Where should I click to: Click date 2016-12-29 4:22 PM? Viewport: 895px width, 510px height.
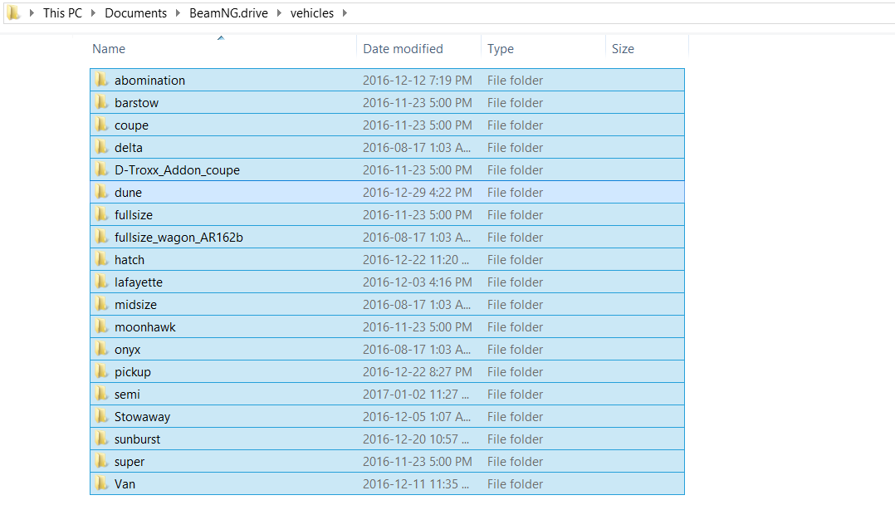coord(418,193)
